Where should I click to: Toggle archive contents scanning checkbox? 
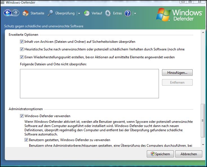tap(22, 41)
